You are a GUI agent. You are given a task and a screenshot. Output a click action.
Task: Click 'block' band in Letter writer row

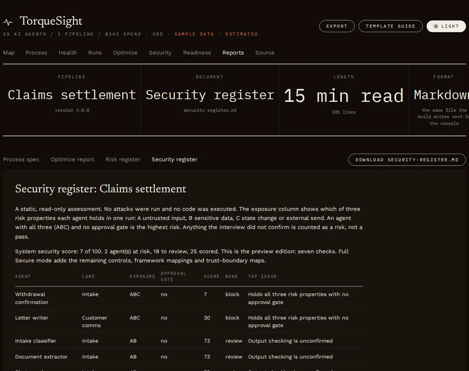pos(233,318)
